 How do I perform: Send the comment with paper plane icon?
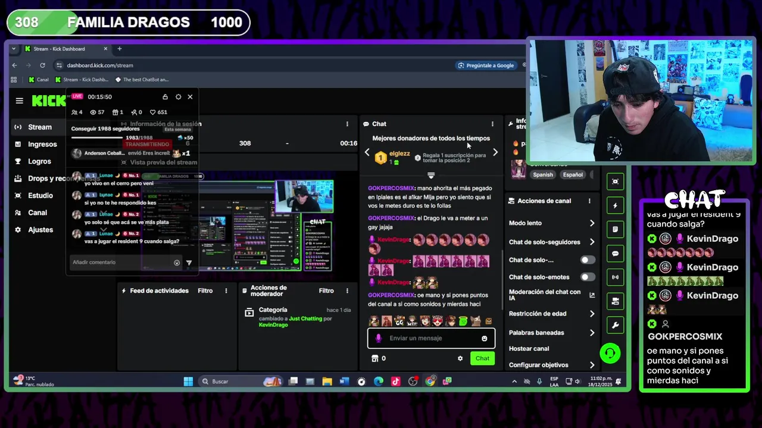(x=189, y=263)
